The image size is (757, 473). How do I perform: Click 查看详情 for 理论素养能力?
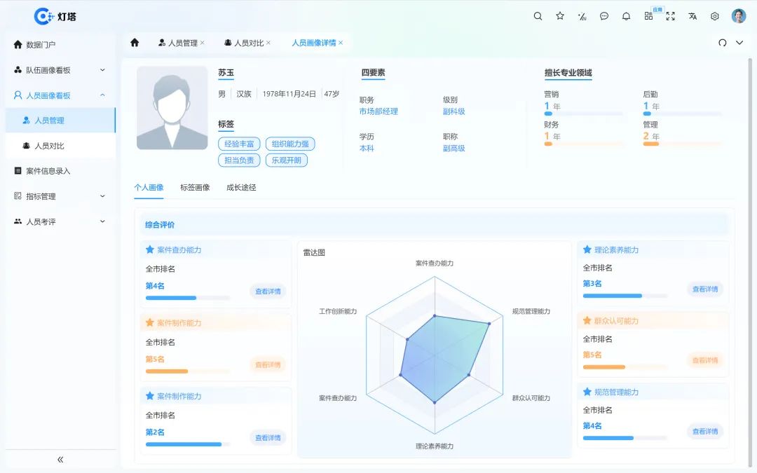tap(705, 289)
